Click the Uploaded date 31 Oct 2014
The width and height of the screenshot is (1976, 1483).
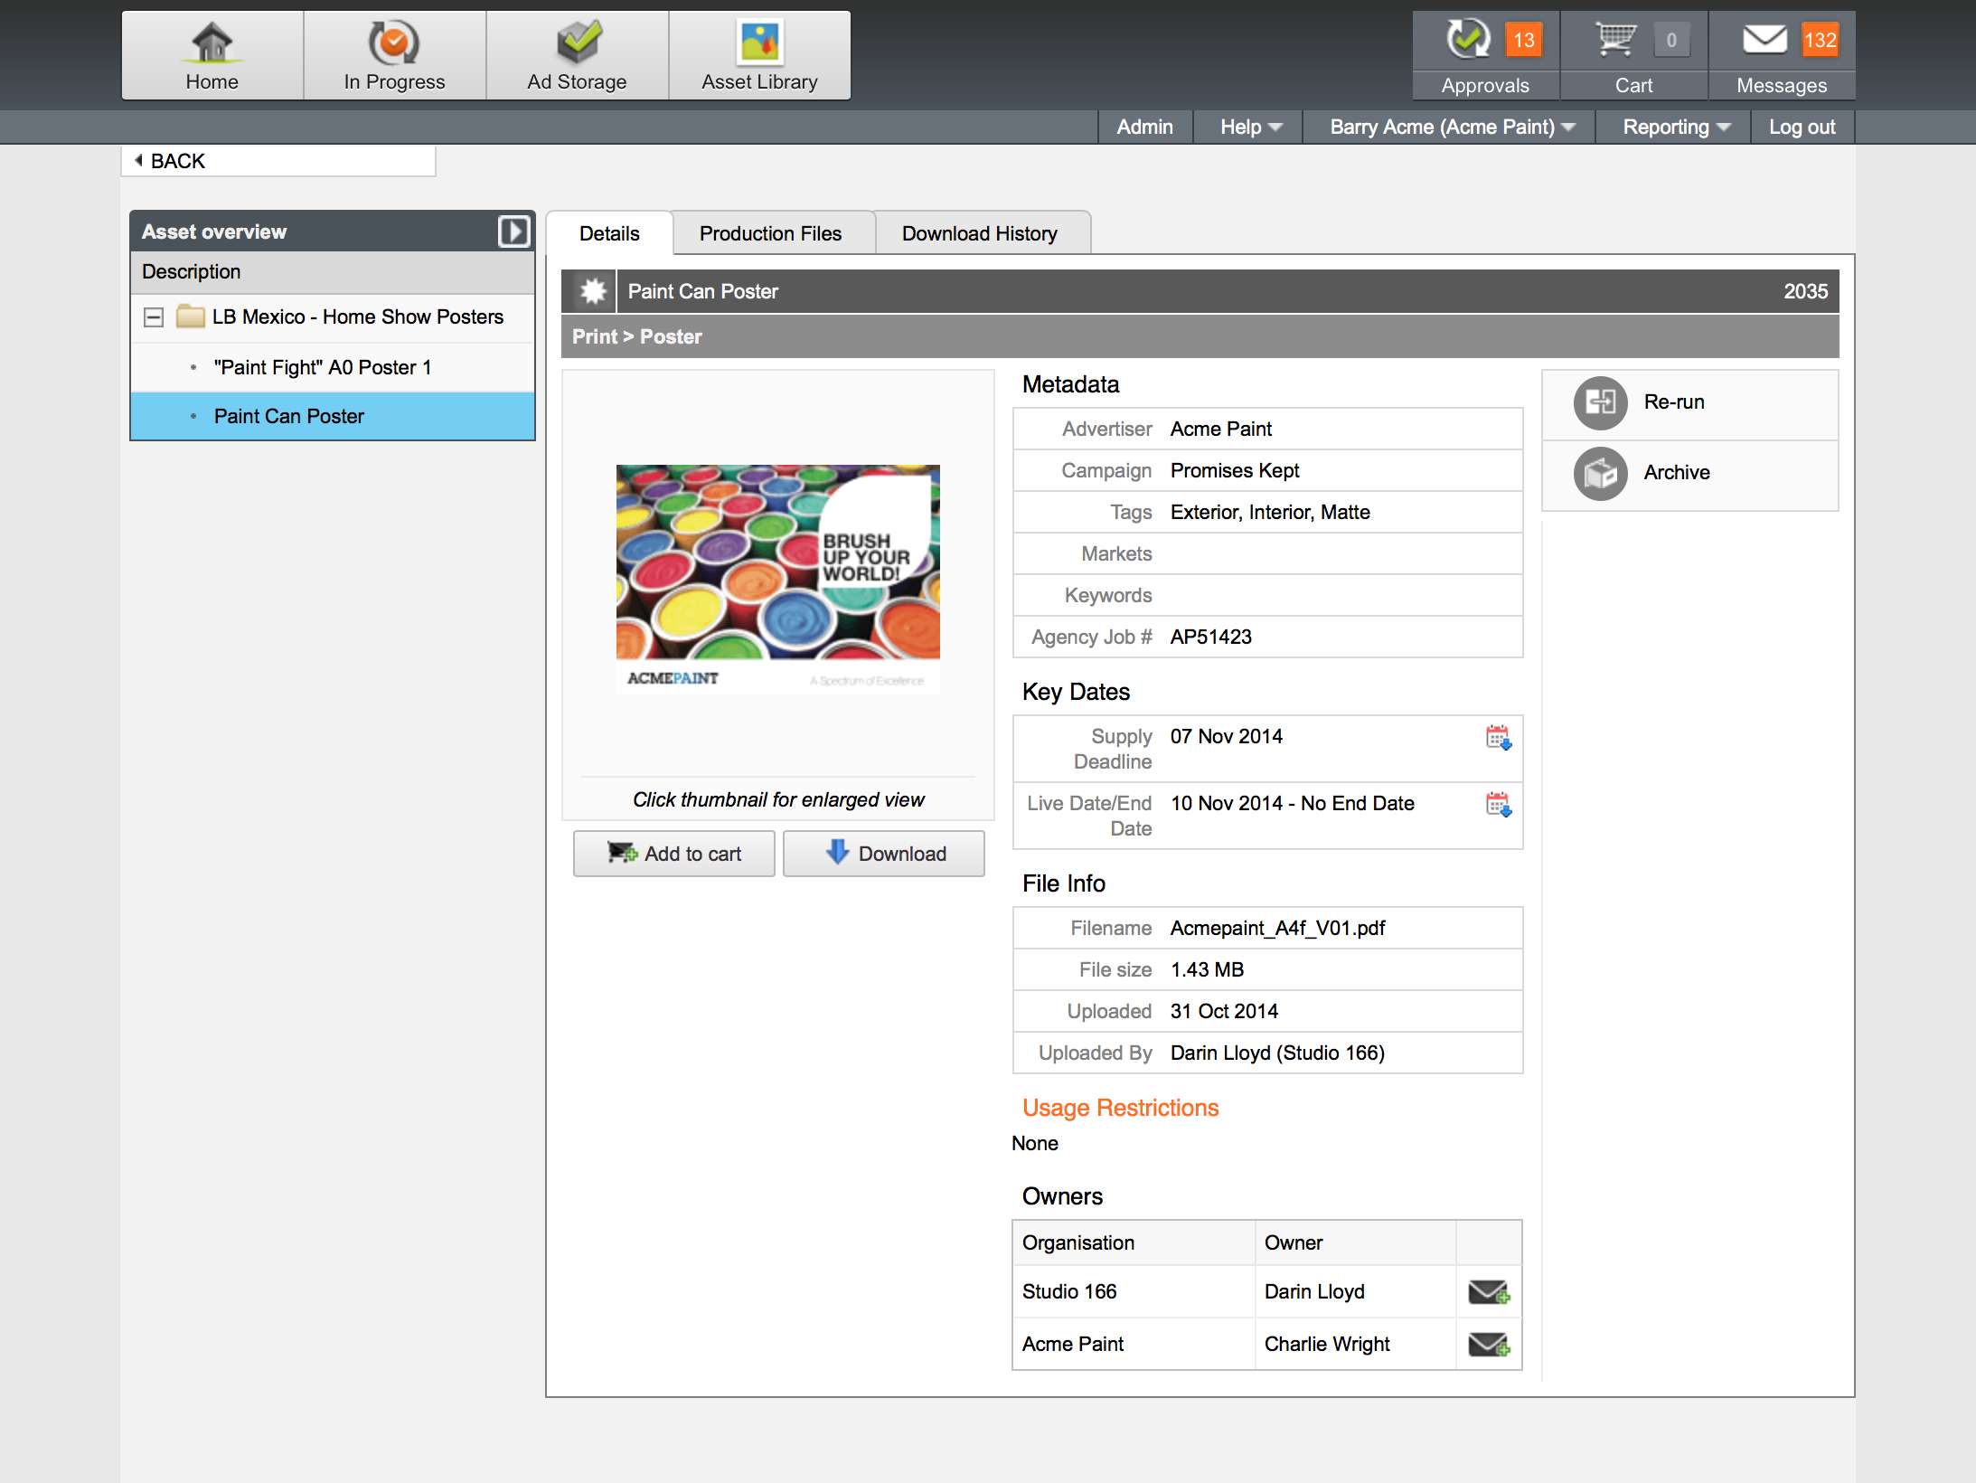(x=1224, y=1011)
